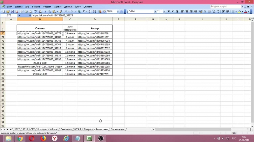This screenshot has width=254, height=142.
Task: Expand the 100% zoom dropdown
Action: [118, 11]
